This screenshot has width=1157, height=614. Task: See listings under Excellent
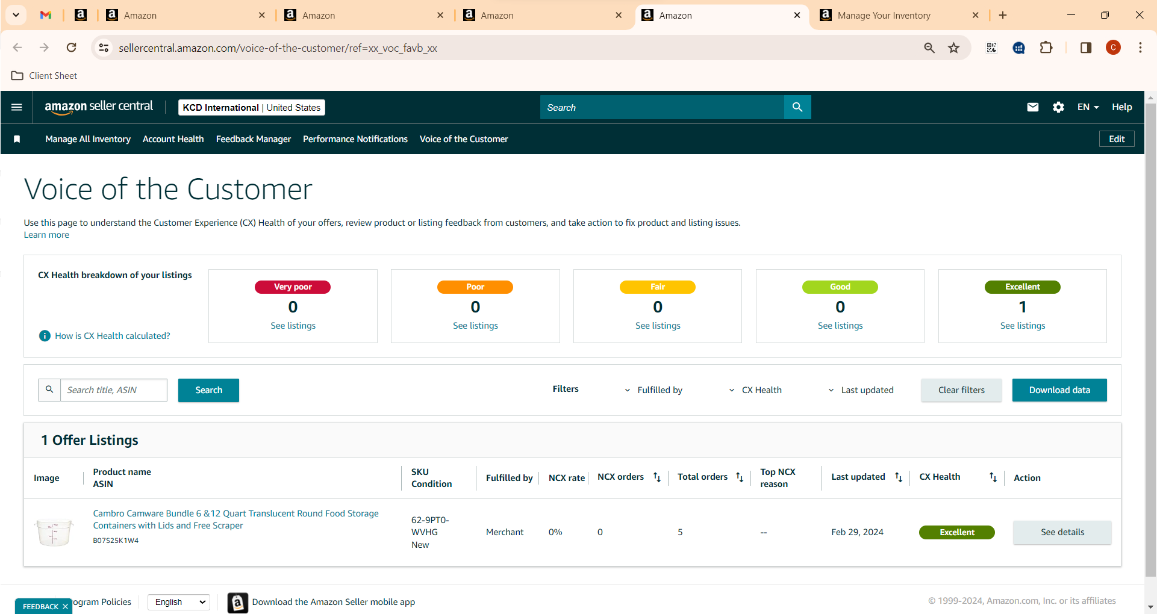[x=1023, y=326]
